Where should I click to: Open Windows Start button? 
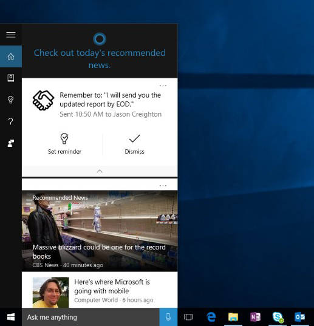11,317
